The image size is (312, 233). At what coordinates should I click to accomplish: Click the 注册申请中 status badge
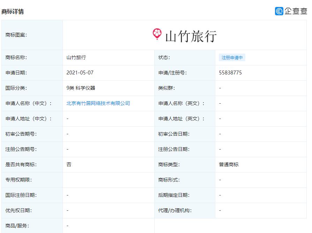[x=232, y=57]
